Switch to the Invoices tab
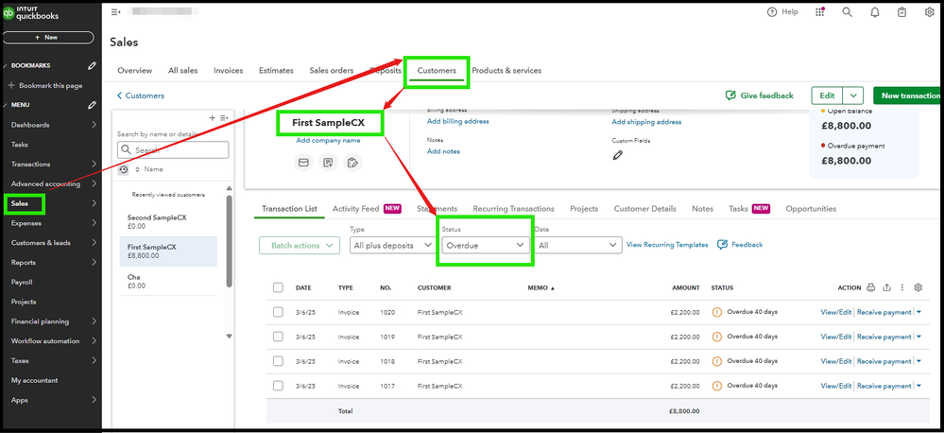 tap(228, 71)
